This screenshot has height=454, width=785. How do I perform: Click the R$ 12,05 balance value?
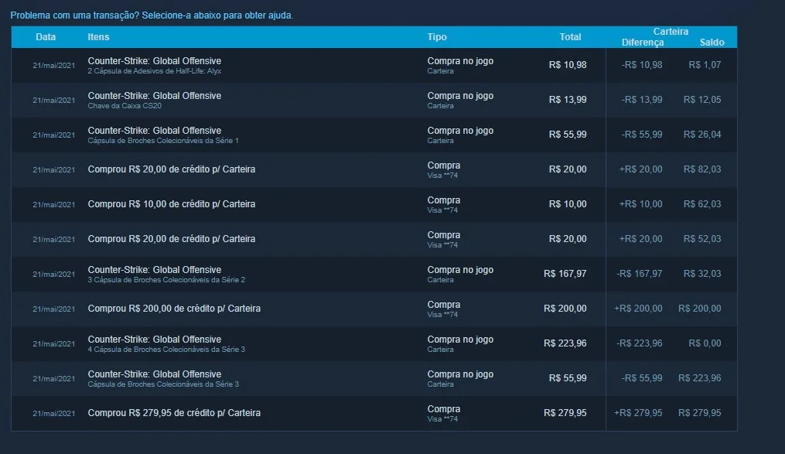(x=702, y=100)
